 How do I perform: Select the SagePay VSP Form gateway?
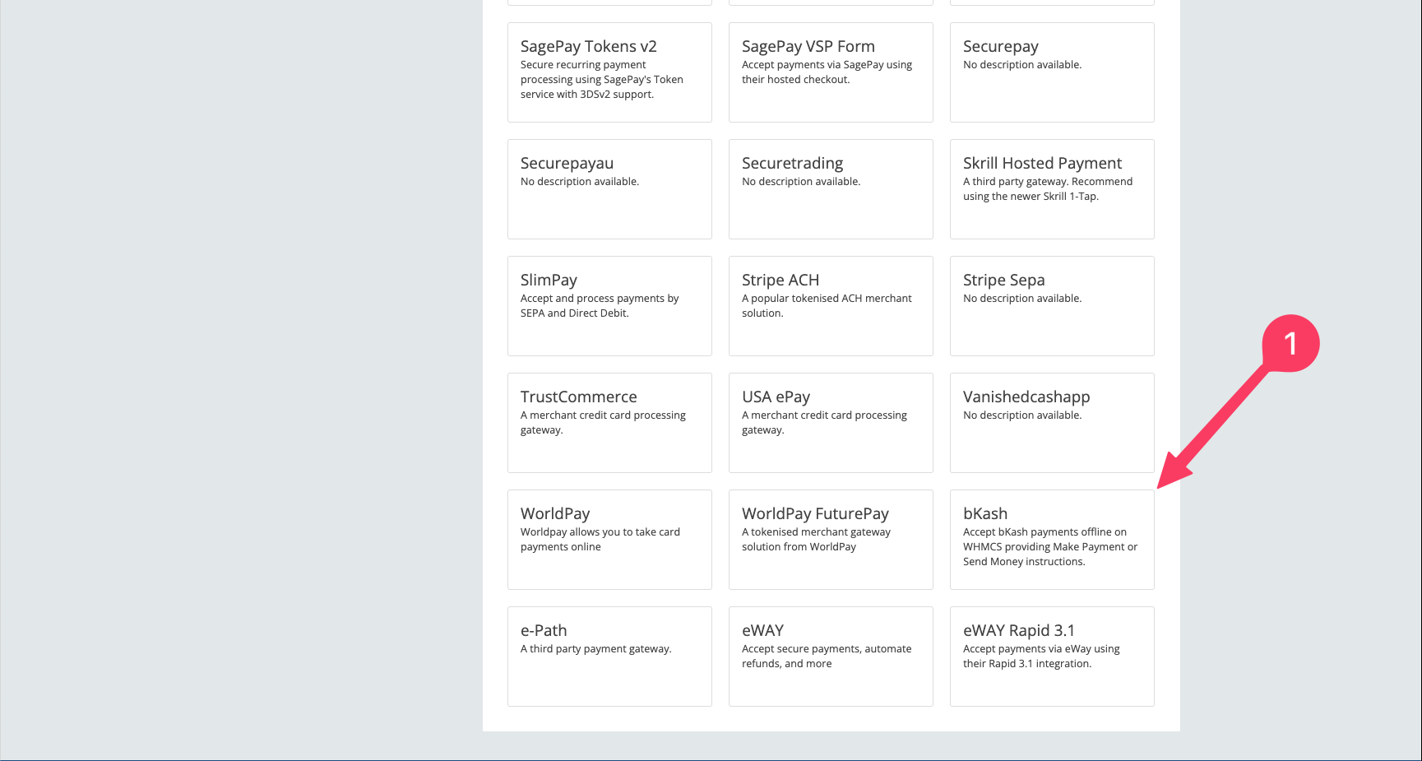831,72
